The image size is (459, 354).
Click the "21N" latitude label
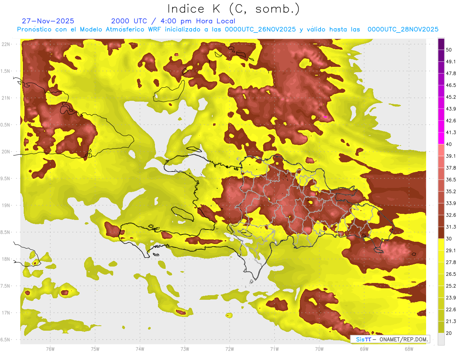coord(7,98)
